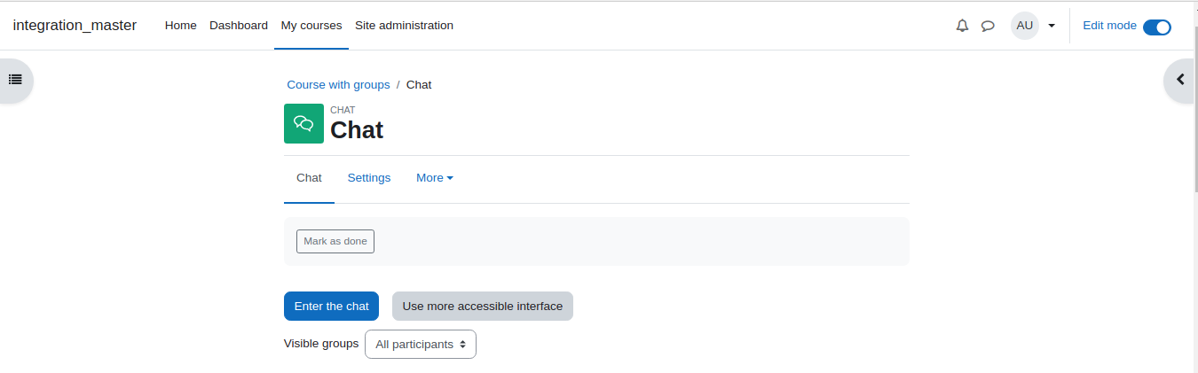Image resolution: width=1198 pixels, height=373 pixels.
Task: Open the messaging speech bubble icon
Action: coord(988,26)
